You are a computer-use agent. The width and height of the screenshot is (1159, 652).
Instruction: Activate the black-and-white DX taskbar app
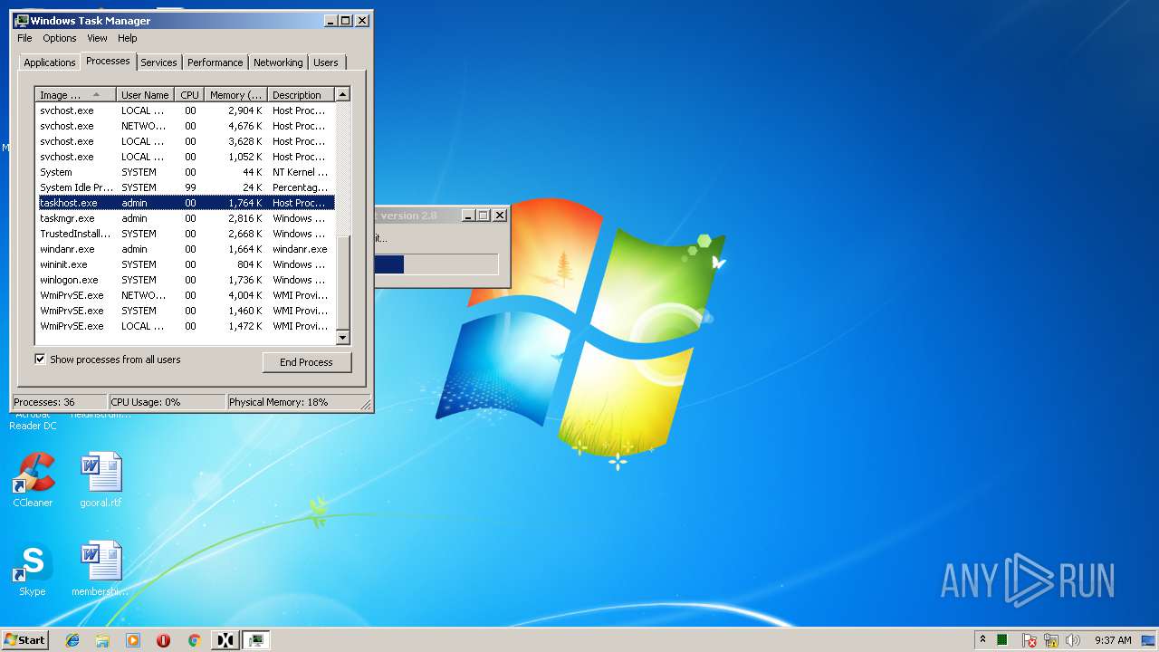pyautogui.click(x=225, y=640)
